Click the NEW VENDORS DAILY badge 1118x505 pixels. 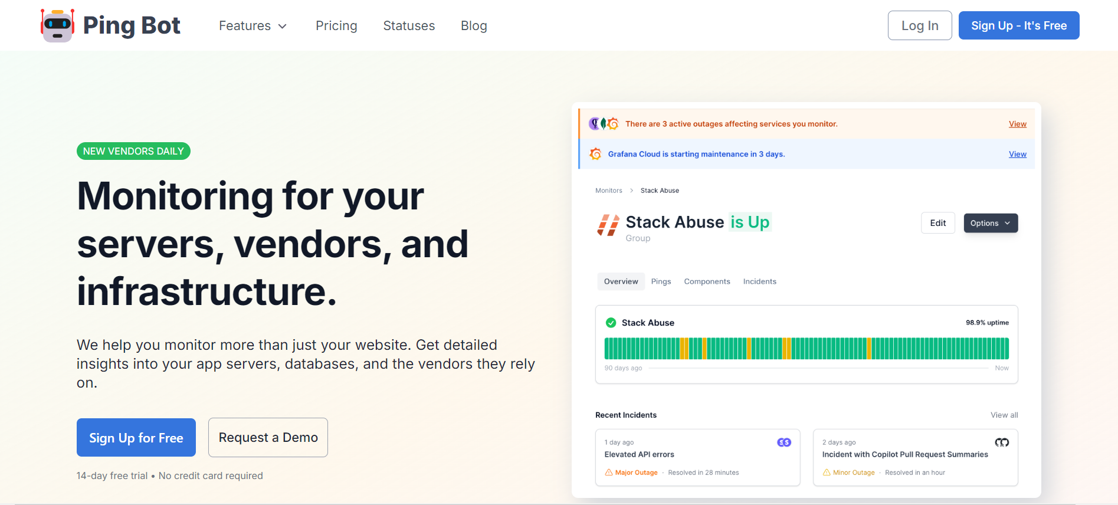point(133,151)
